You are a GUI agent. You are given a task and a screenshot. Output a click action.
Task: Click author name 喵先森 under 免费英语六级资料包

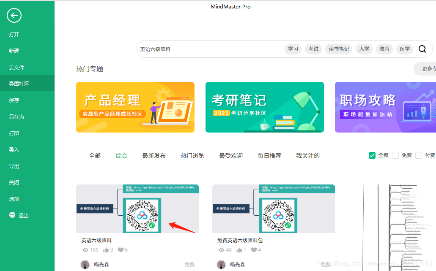pyautogui.click(x=238, y=265)
